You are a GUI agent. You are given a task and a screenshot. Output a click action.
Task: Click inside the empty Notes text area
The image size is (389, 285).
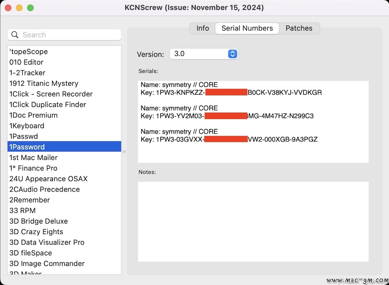coord(253,222)
